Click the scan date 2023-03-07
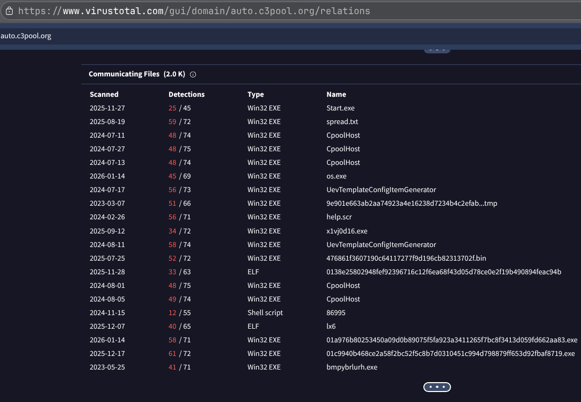Viewport: 581px width, 402px height. click(107, 203)
